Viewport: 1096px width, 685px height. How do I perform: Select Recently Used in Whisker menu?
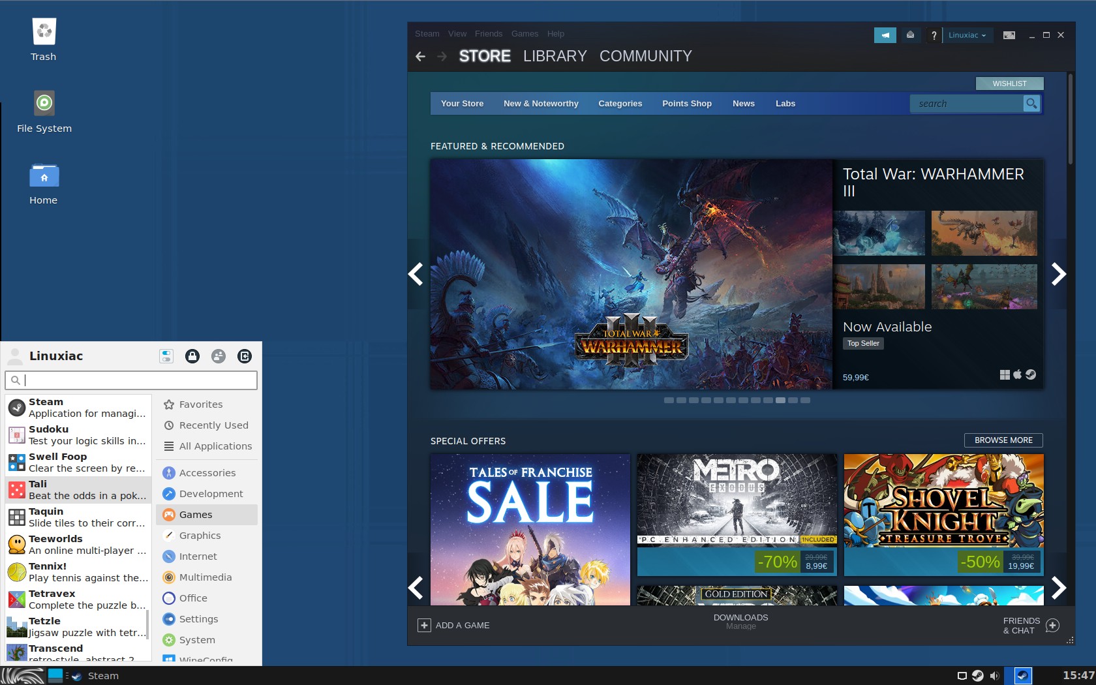pyautogui.click(x=207, y=425)
